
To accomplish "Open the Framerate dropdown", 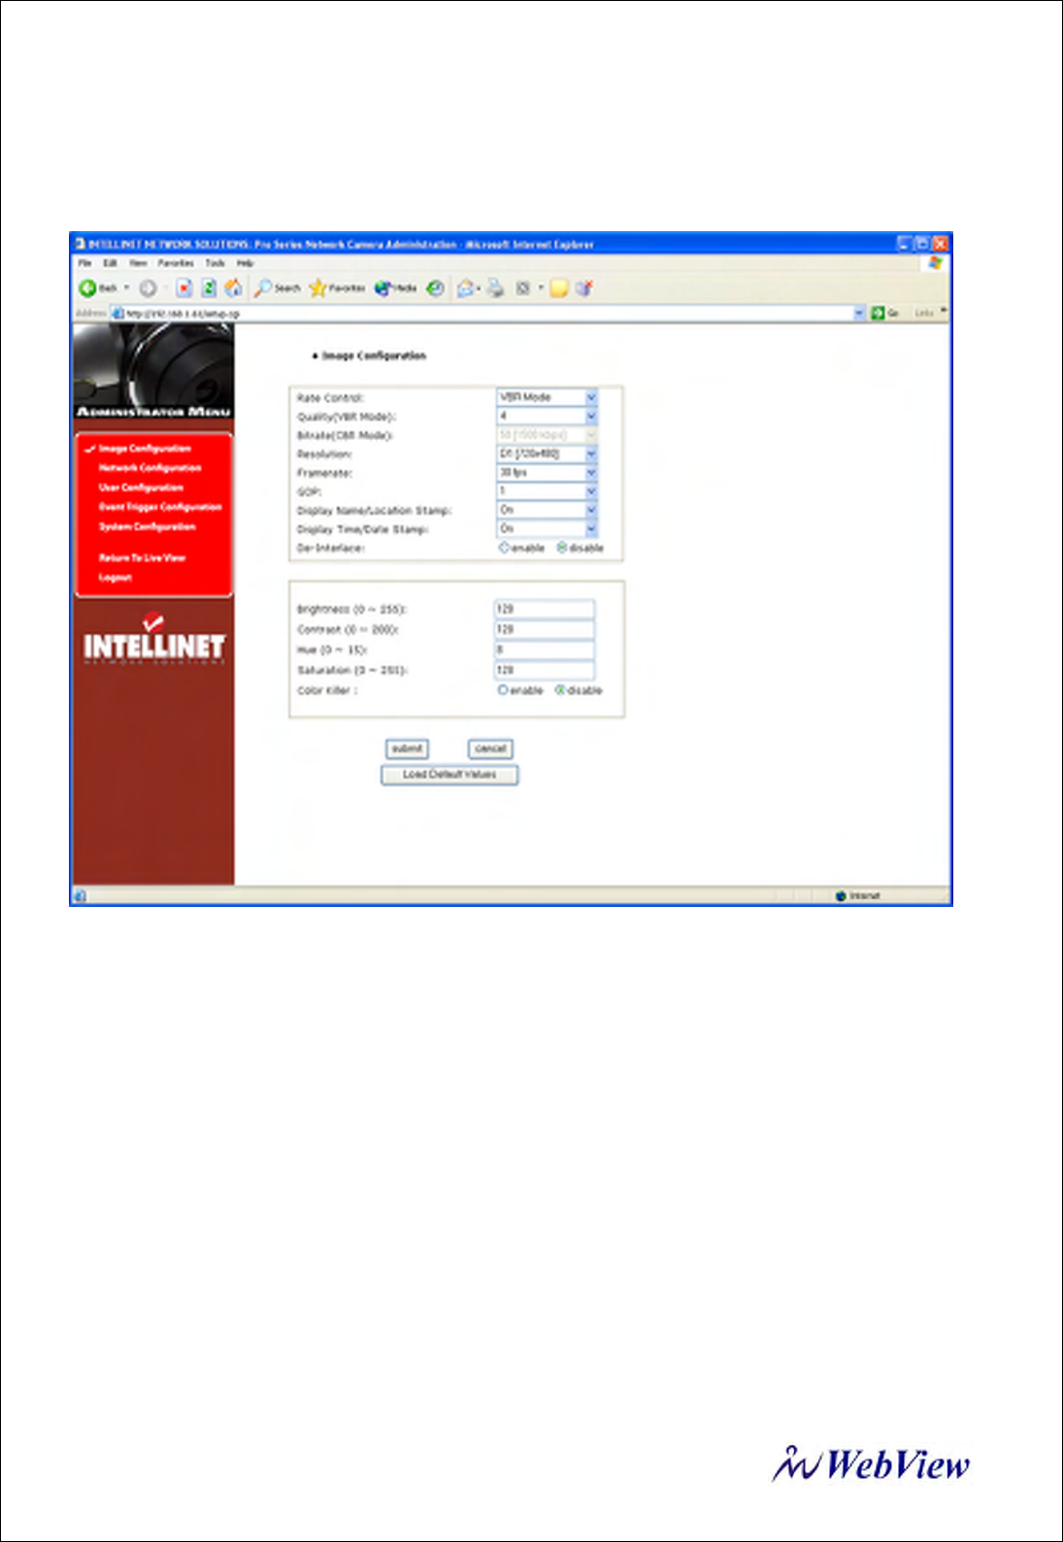I will [x=547, y=472].
